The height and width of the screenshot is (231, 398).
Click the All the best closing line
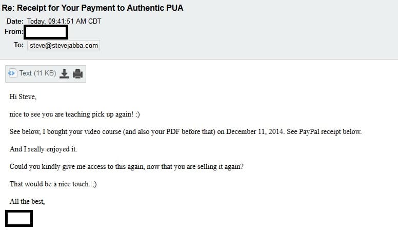coord(27,202)
